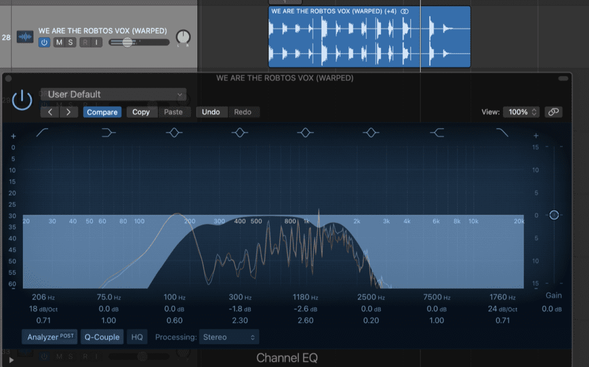This screenshot has height=367, width=589.
Task: Select the low-pass filter band icon
Action: (502, 133)
